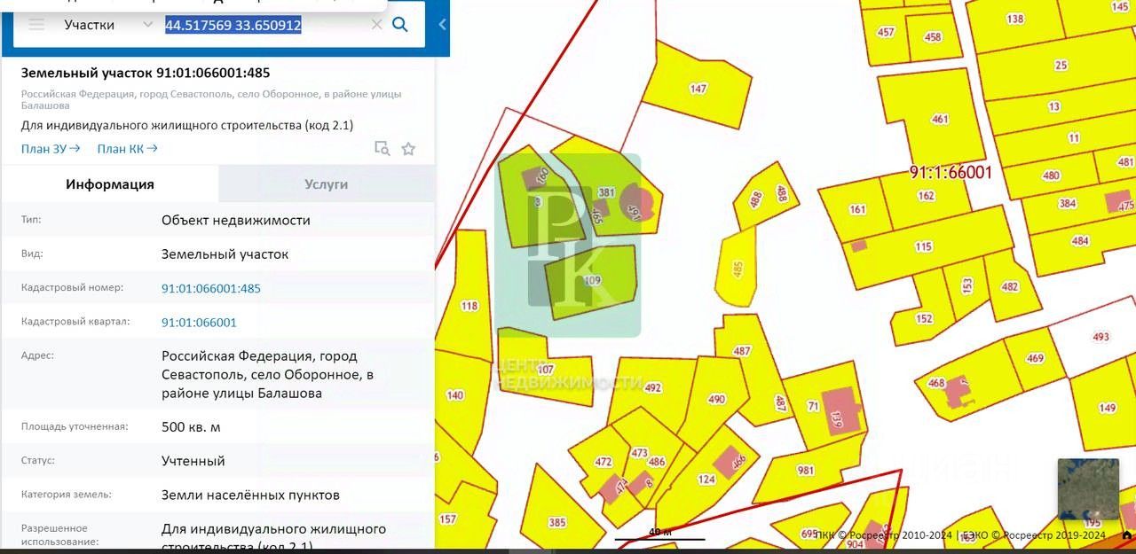Select status value Учтенный
Image resolution: width=1136 pixels, height=554 pixels.
[193, 461]
